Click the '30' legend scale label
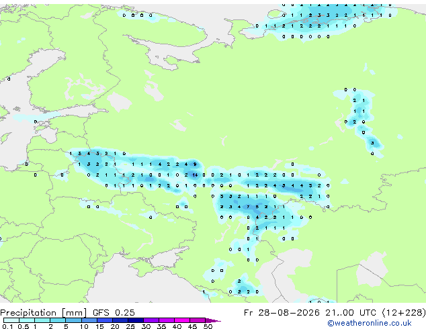The width and height of the screenshot is (426, 329). click(146, 326)
